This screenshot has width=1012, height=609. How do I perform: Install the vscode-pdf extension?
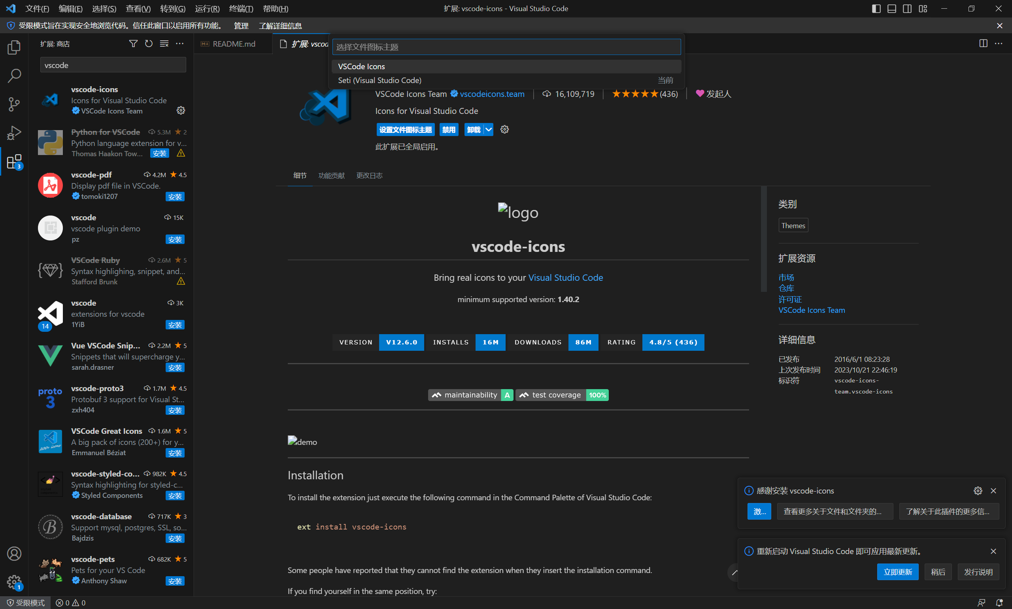(175, 197)
